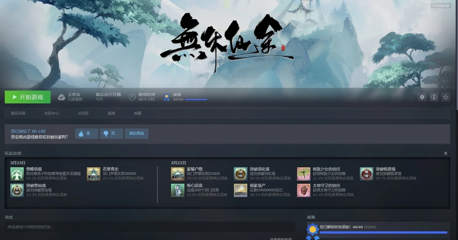
Task: Click the activity input field 将此游戏介绍给您的好友
Action: click(x=150, y=227)
